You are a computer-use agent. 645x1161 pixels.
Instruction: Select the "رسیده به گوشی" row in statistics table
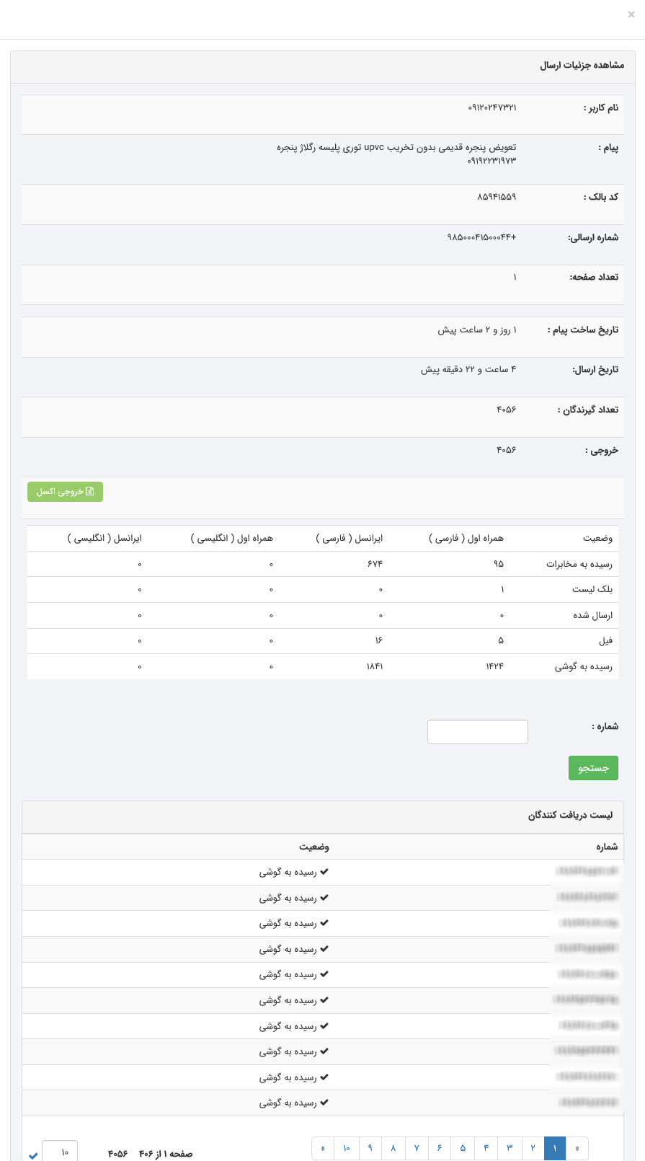point(583,667)
